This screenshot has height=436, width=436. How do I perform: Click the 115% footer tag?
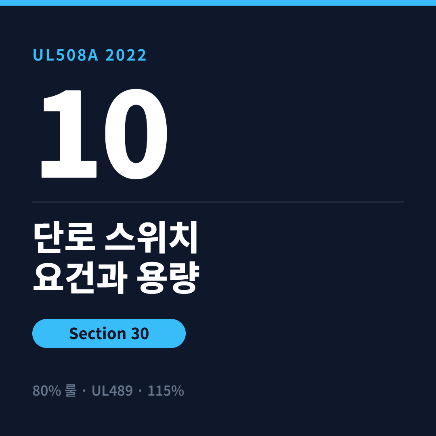pyautogui.click(x=166, y=390)
